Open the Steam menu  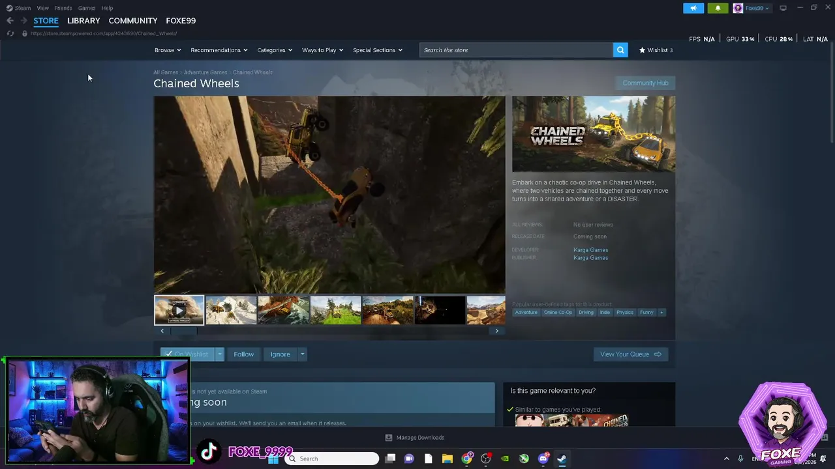[x=19, y=8]
